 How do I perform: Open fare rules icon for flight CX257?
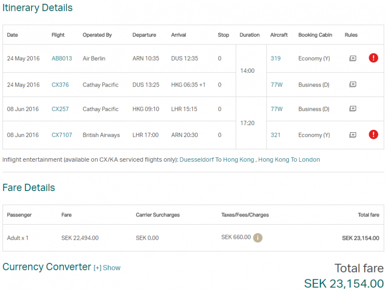pyautogui.click(x=352, y=109)
